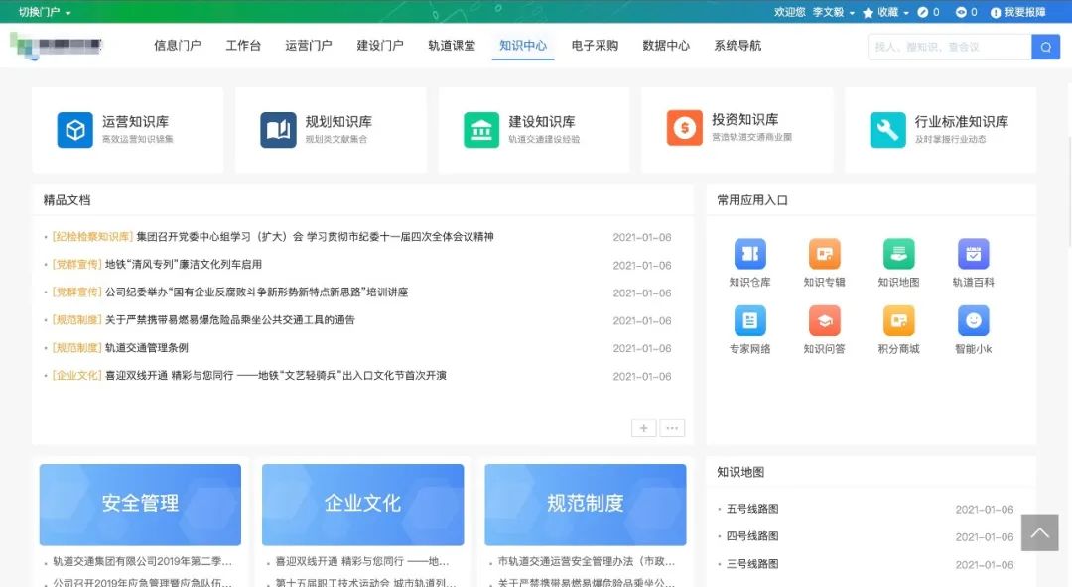Open the 企业文化 banner card
This screenshot has height=587, width=1072.
pyautogui.click(x=362, y=505)
